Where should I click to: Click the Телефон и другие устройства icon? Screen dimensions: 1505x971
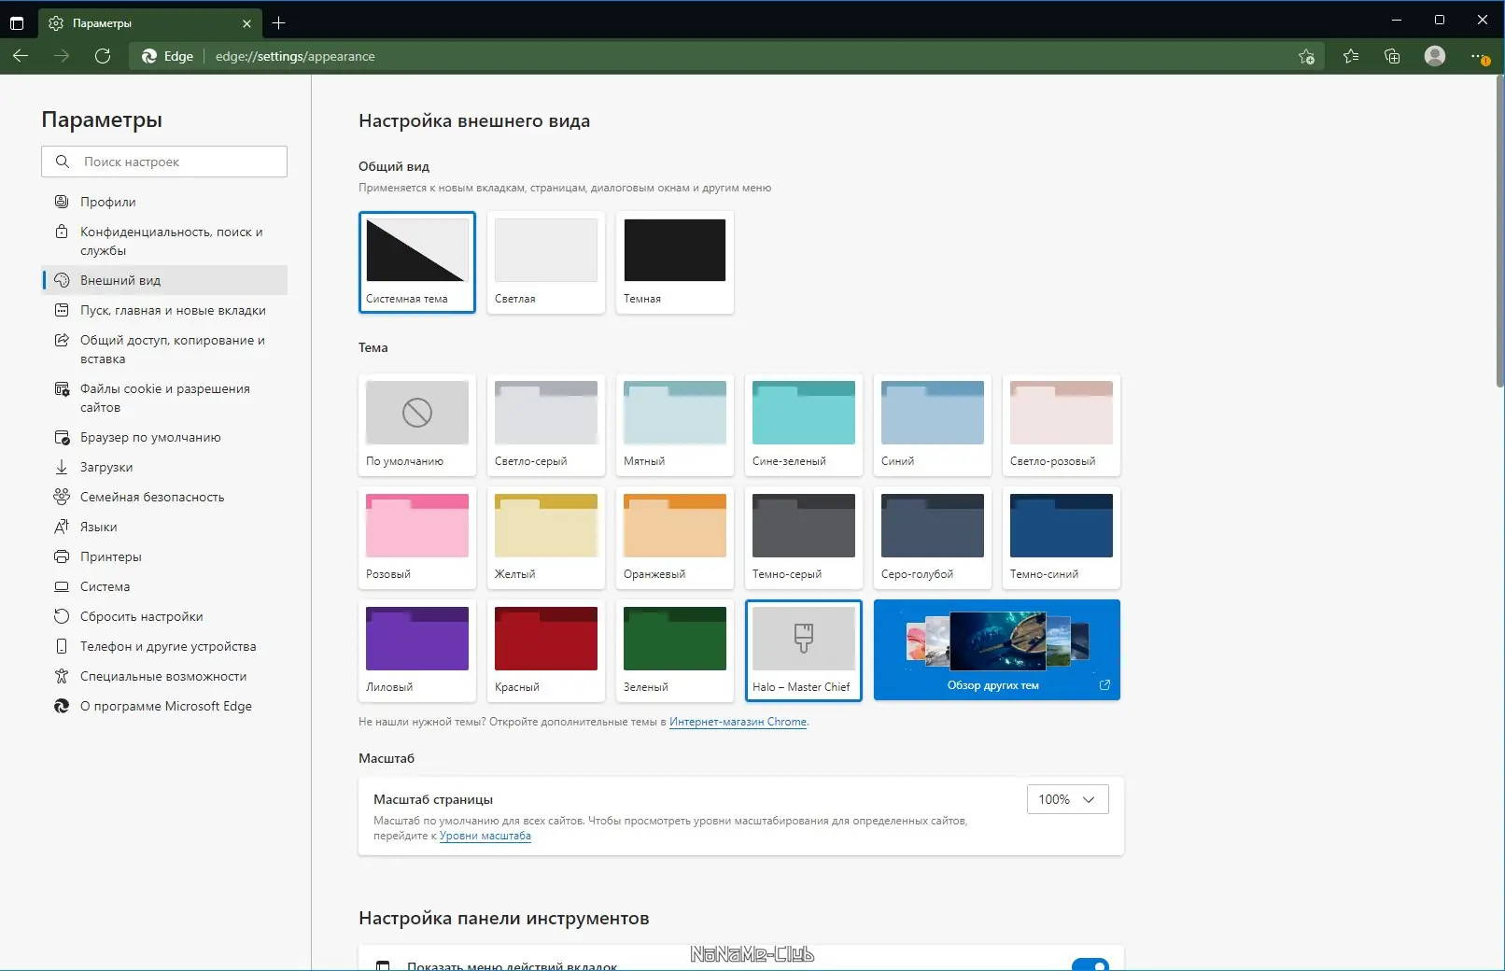point(62,646)
